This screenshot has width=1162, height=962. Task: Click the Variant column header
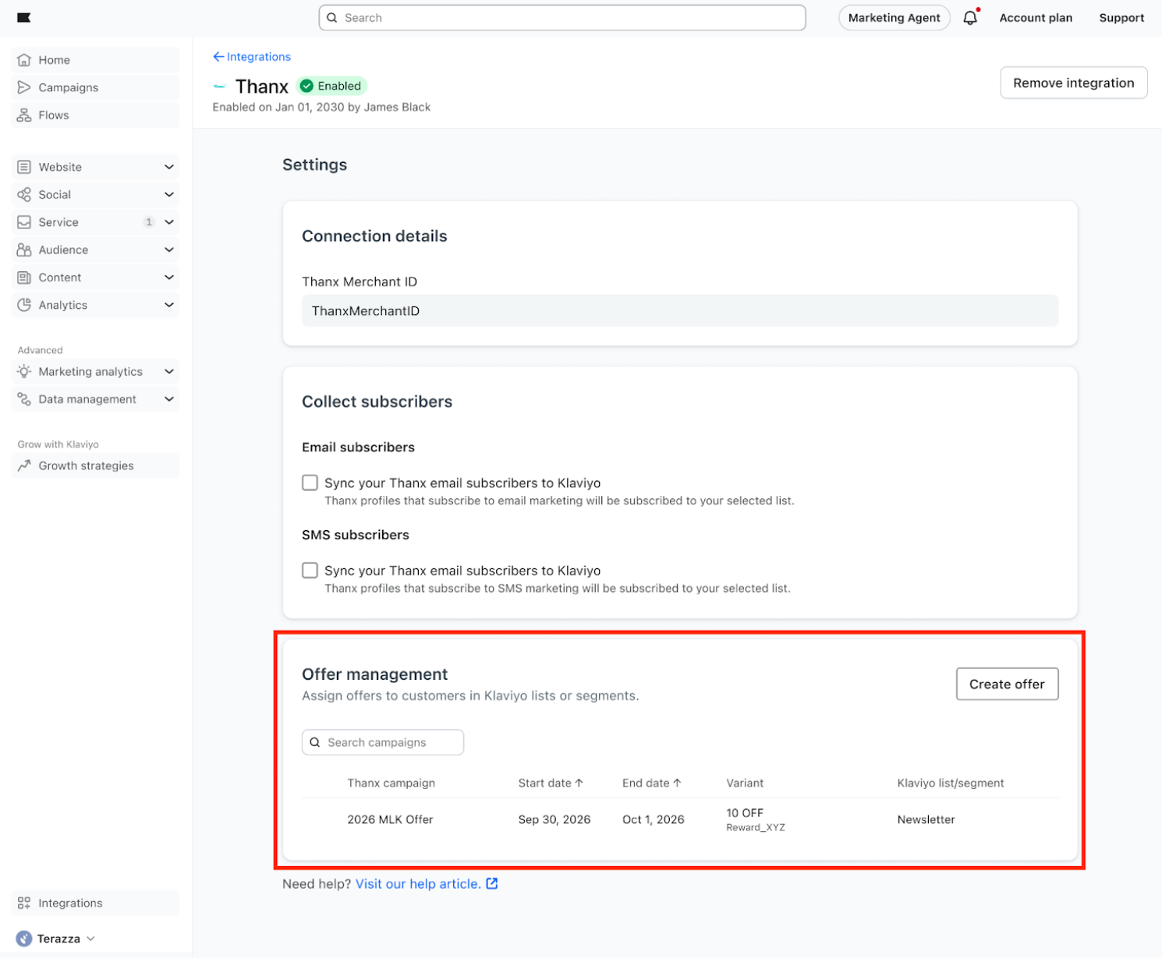click(x=745, y=783)
